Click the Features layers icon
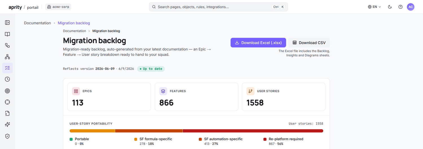423x149 pixels. point(163,91)
